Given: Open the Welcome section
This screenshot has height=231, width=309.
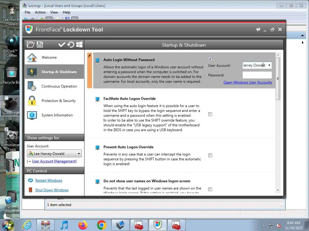Looking at the screenshot, I should click(x=54, y=57).
